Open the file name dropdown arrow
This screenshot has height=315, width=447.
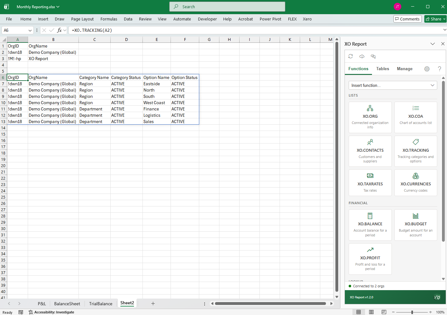(58, 7)
